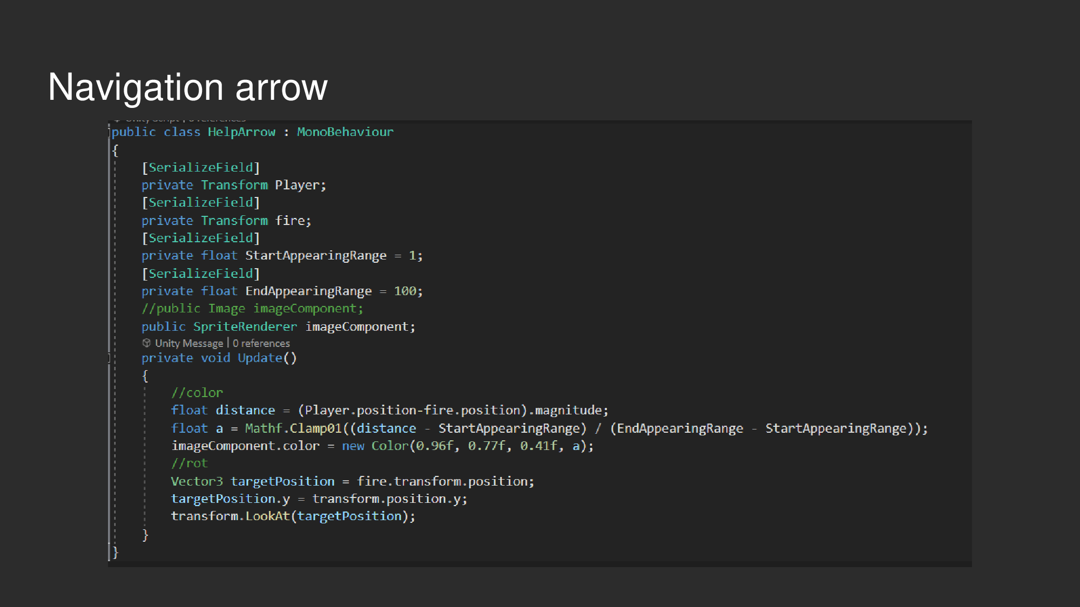The image size is (1080, 607).
Task: Open the 0 references CodeLens link
Action: point(261,343)
